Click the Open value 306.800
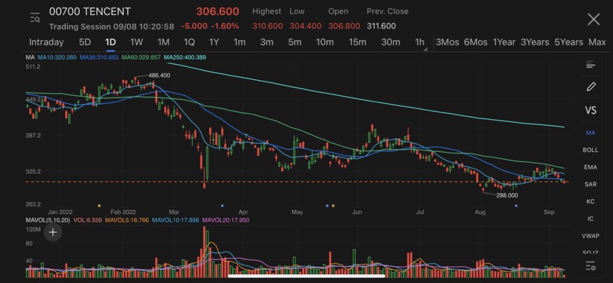 coord(344,26)
